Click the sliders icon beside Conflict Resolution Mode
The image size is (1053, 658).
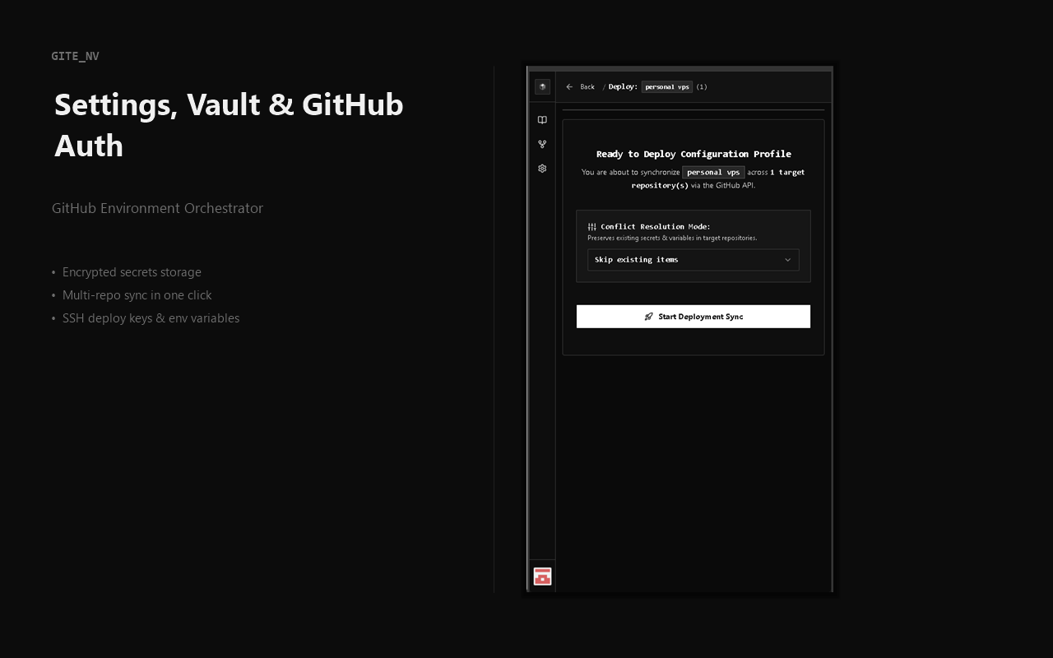pos(592,227)
